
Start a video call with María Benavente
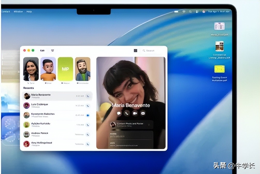click(x=135, y=113)
